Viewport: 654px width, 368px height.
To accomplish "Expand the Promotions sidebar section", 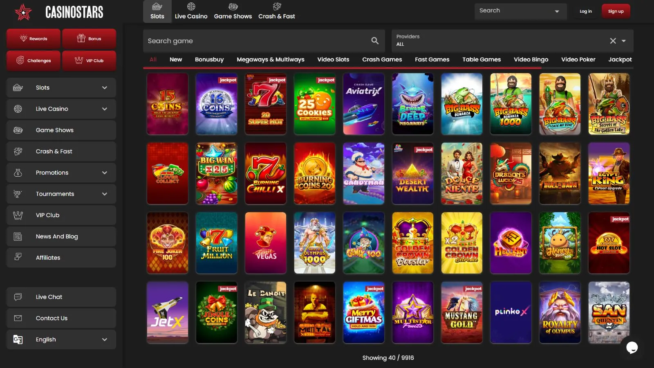I will (x=105, y=173).
